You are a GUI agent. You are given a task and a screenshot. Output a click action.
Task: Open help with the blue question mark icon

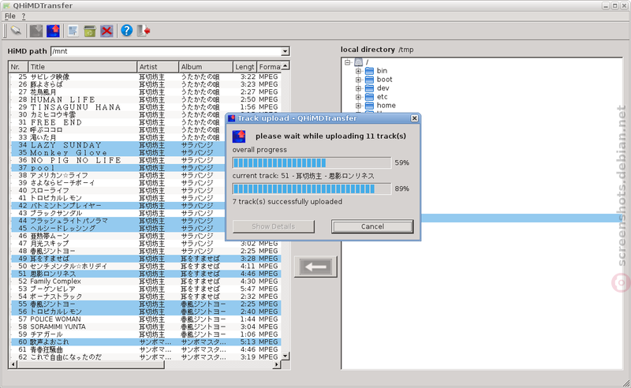click(x=127, y=31)
